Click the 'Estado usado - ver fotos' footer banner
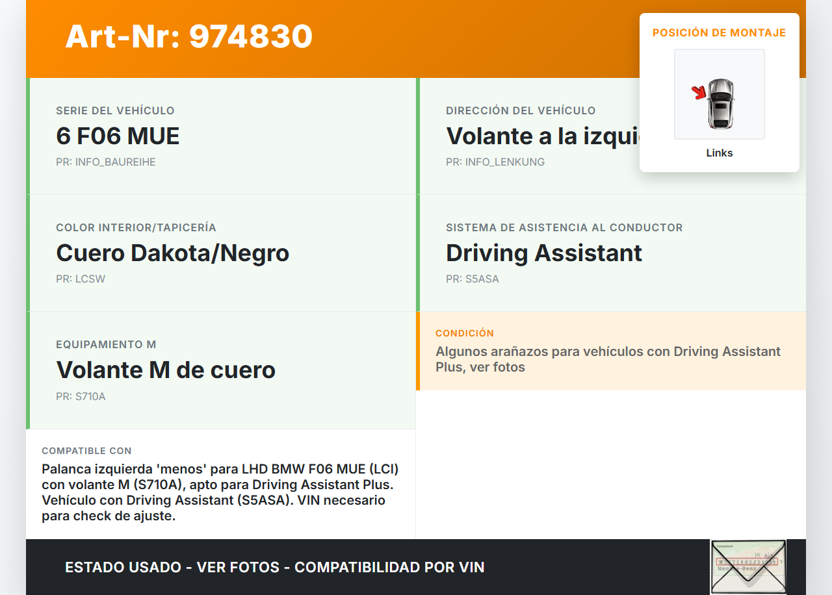 click(274, 567)
